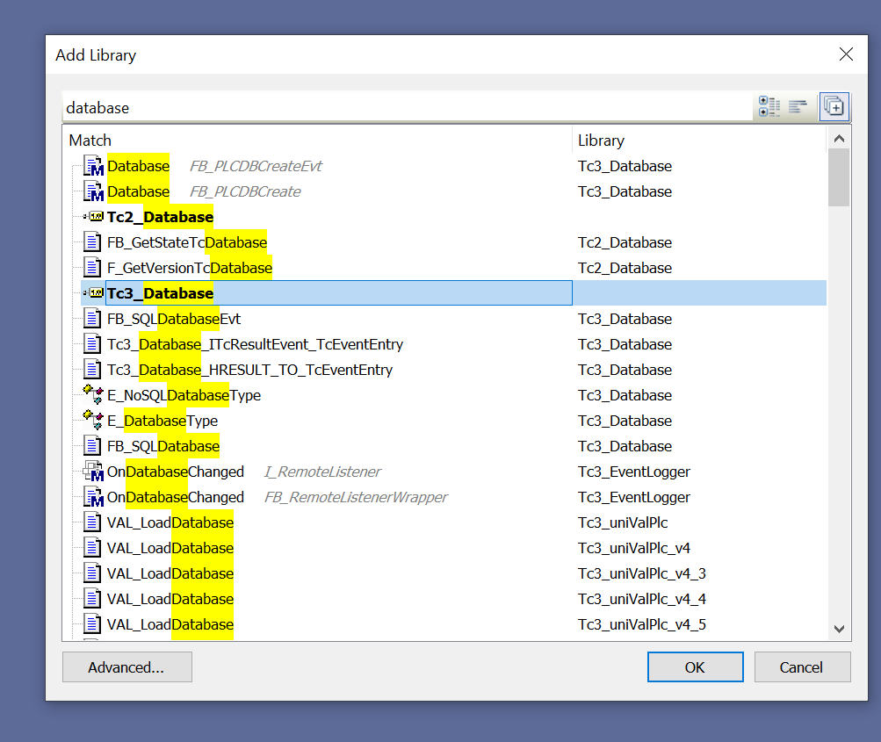Click FB_PLCDBCreateEvt italic label
881x742 pixels.
tap(256, 166)
